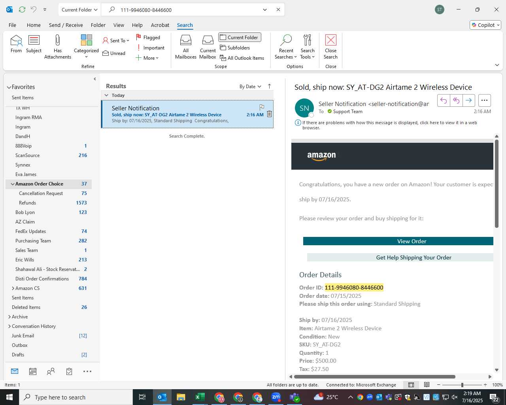Search in Current Mailbox
The image size is (506, 405).
(208, 47)
